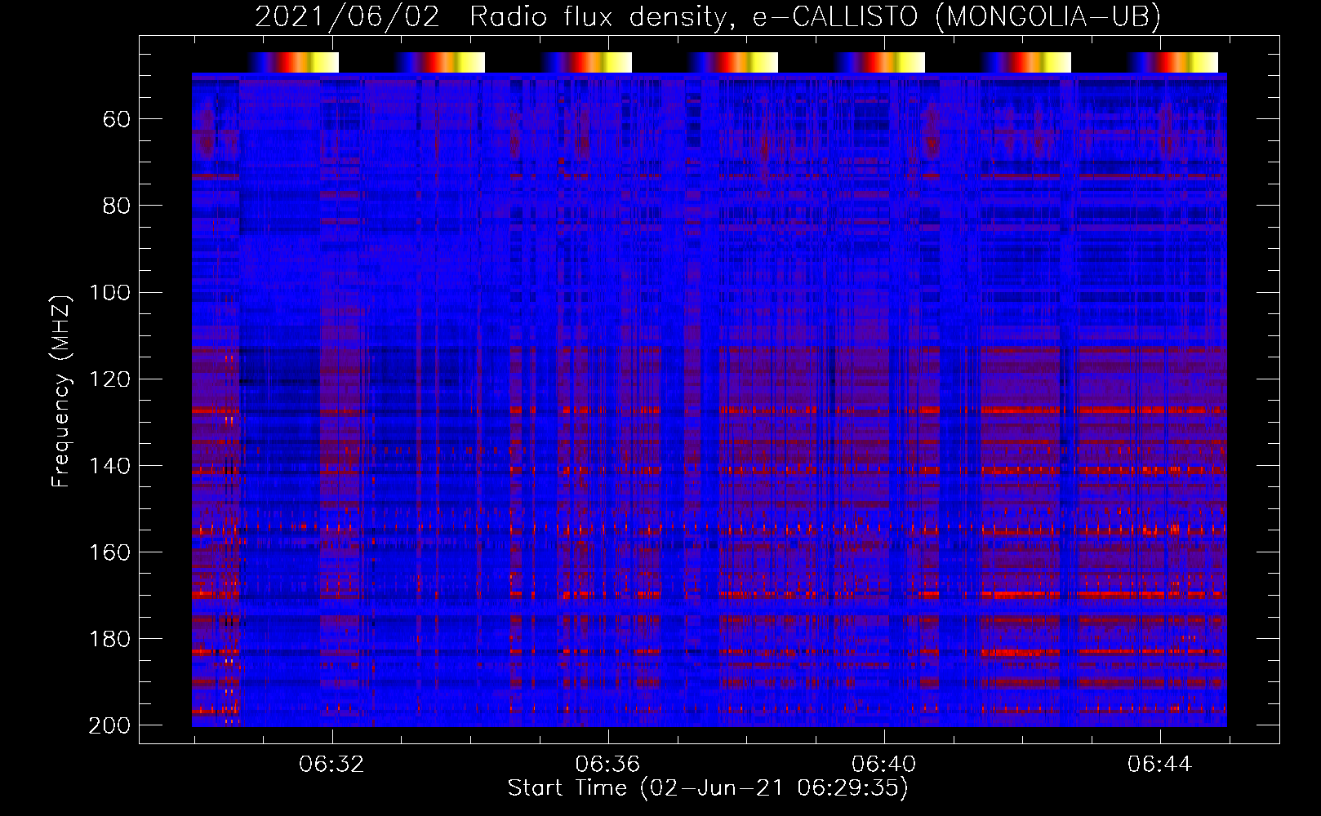Click the last color scale bar on the right
Viewport: 1321px width, 816px height.
click(1172, 62)
